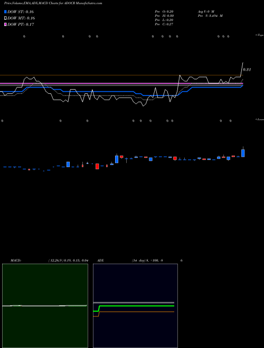The height and width of the screenshot is (348, 264).
Task: Click the 'Pre V: 3.494 M' volume text
Action: tap(210, 16)
